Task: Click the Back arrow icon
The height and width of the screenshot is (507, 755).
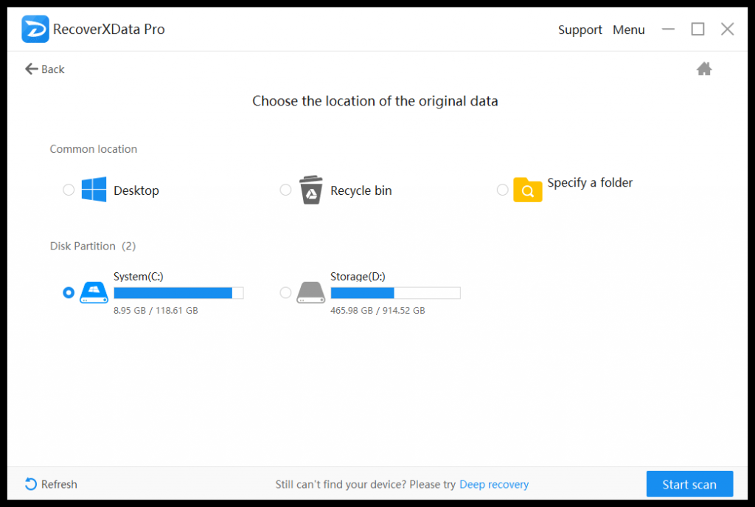Action: coord(32,69)
